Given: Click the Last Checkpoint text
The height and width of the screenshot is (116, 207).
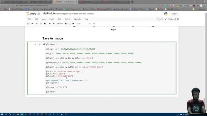Looking at the screenshot, I should coord(67,14).
